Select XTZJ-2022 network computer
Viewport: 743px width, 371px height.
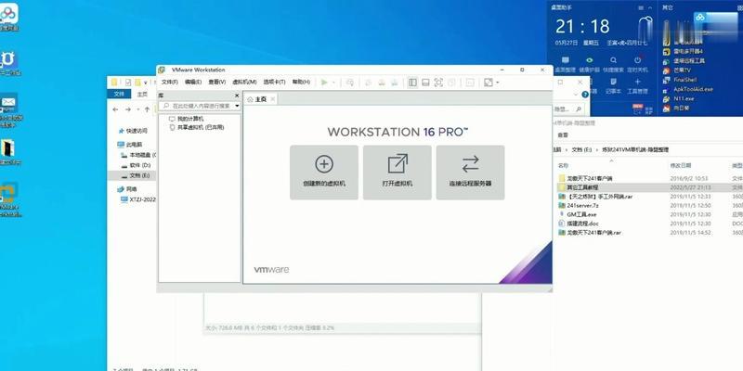tap(137, 199)
